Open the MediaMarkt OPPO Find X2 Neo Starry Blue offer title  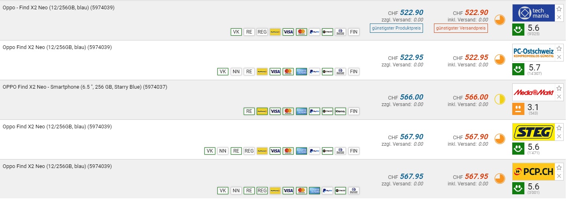(x=85, y=87)
